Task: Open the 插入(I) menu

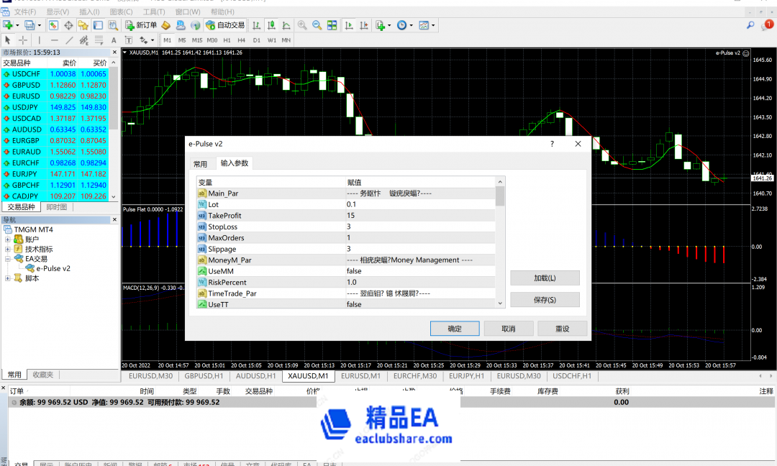Action: [89, 12]
